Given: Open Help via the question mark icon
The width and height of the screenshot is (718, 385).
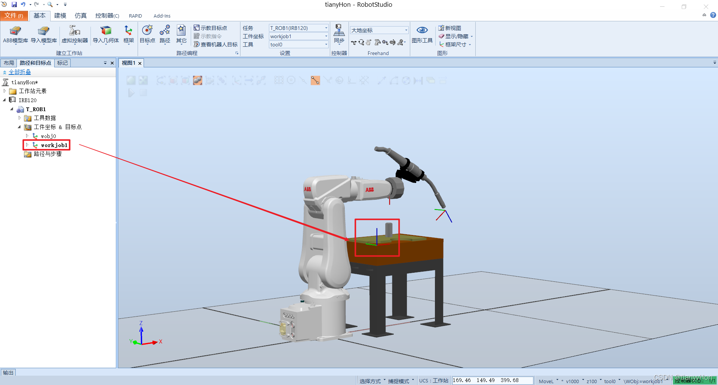Looking at the screenshot, I should (x=713, y=15).
